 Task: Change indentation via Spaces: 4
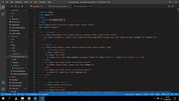tap(139, 94)
